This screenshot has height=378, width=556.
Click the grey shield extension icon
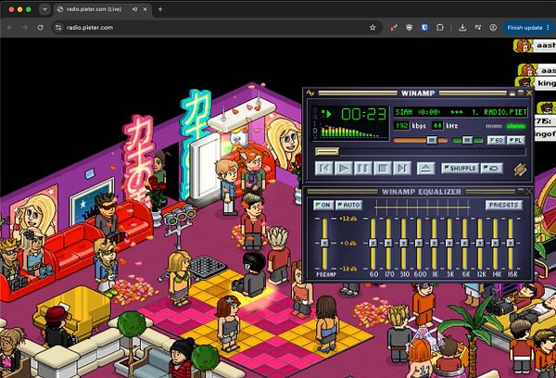pos(409,27)
